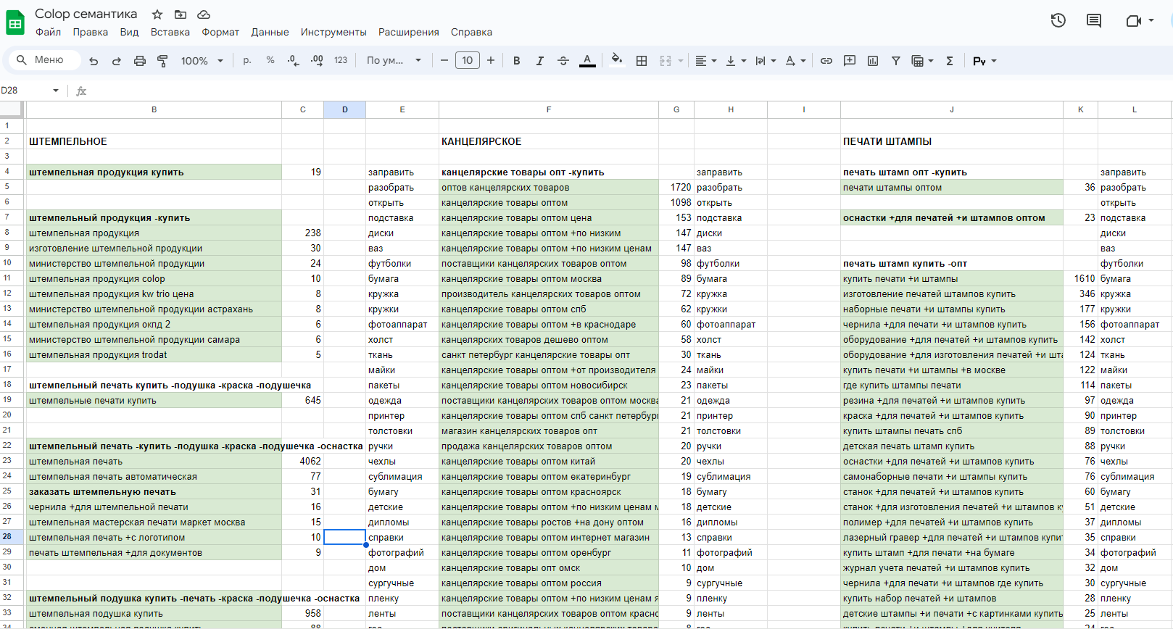
Task: Rename the Colop семантика title
Action: click(x=86, y=14)
